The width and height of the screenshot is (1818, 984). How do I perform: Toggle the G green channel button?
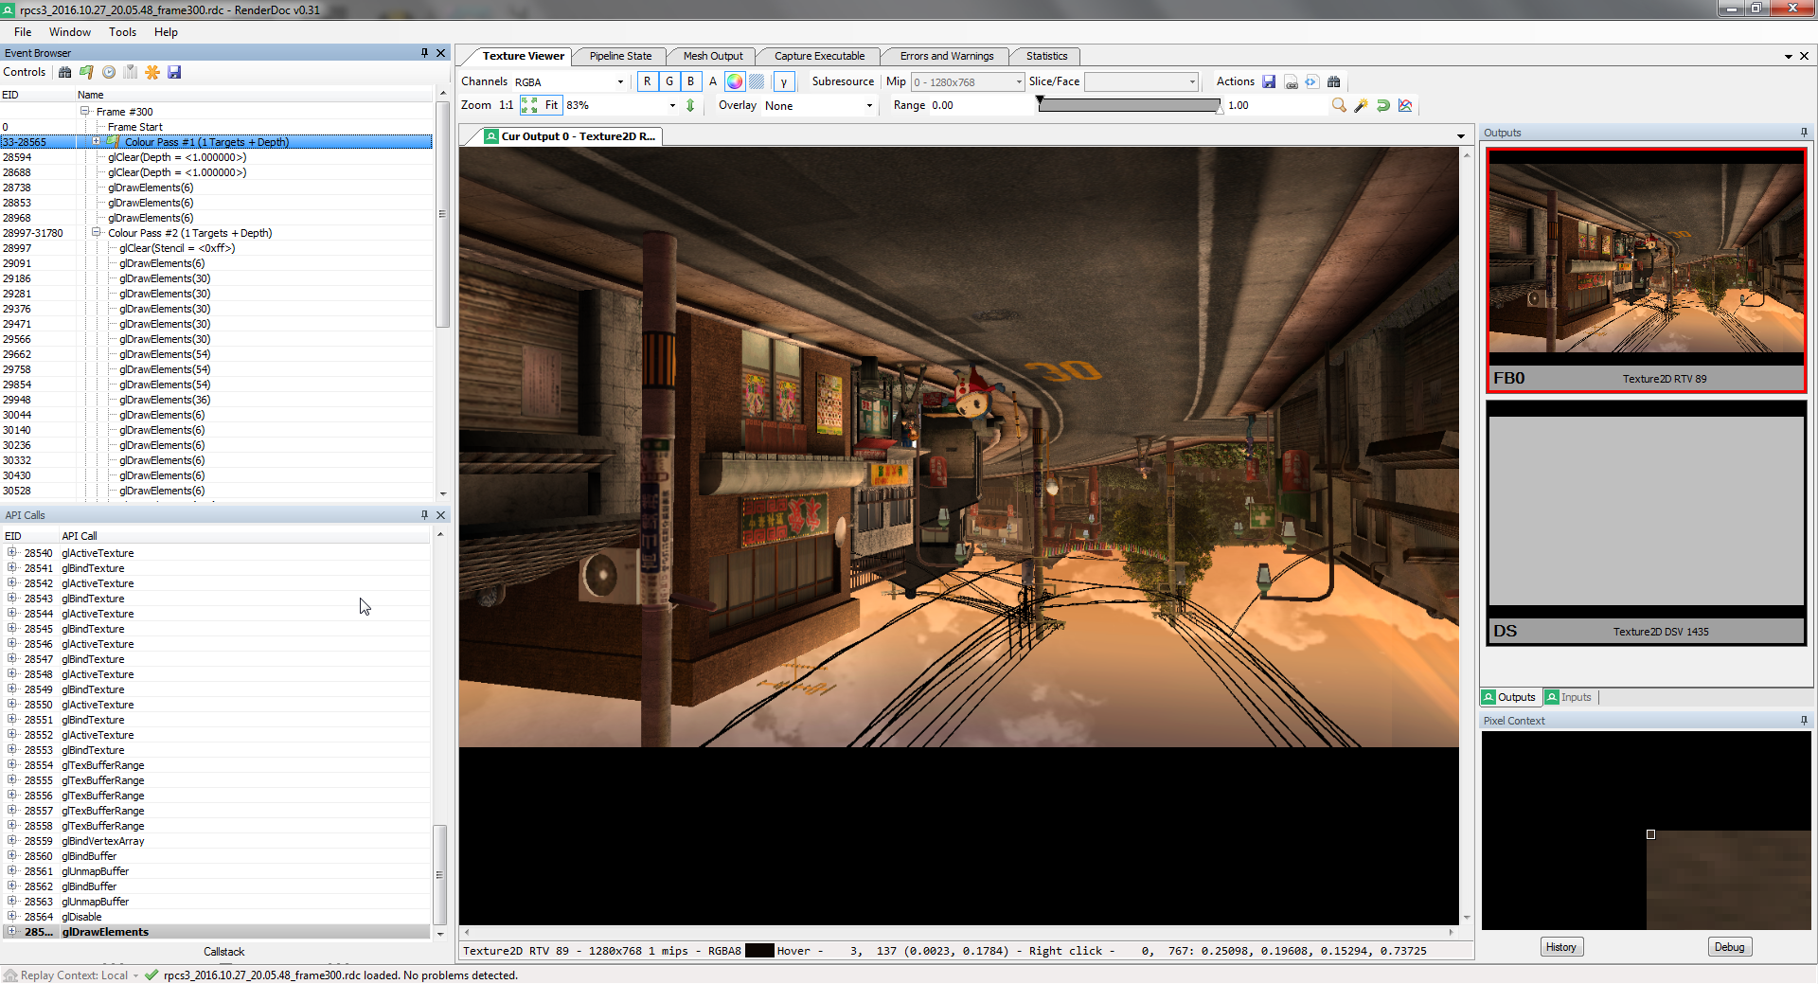click(669, 81)
